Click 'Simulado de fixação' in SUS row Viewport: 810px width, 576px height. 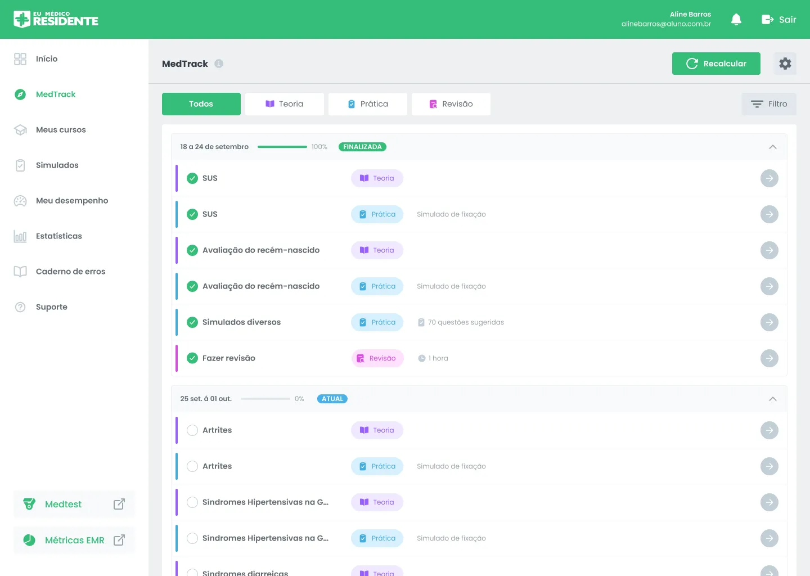[451, 214]
